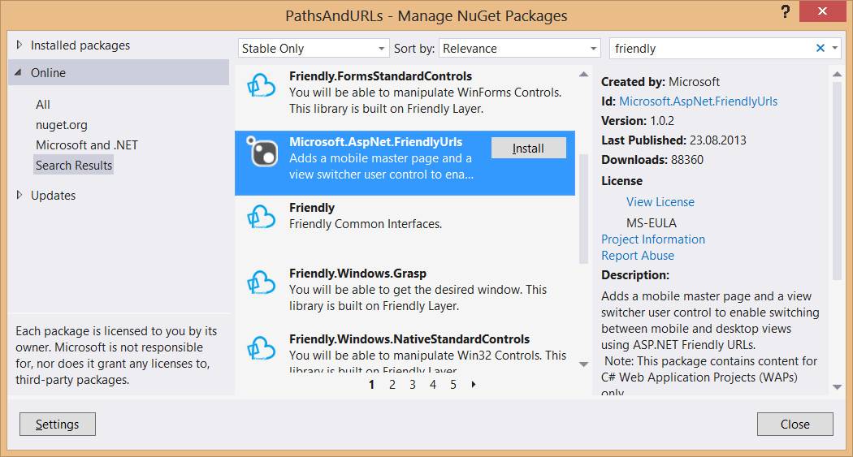Image resolution: width=853 pixels, height=457 pixels.
Task: Open the dialog help question mark
Action: (785, 11)
